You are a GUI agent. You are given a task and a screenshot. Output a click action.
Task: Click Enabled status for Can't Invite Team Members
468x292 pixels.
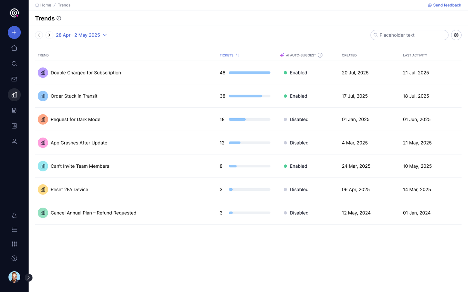(x=295, y=166)
